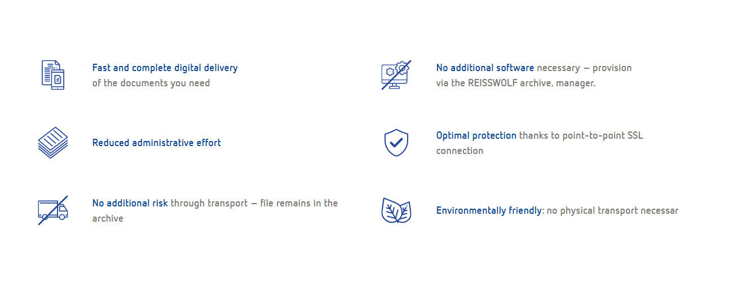Click the stacked papers icon
733x282 pixels.
pos(53,143)
